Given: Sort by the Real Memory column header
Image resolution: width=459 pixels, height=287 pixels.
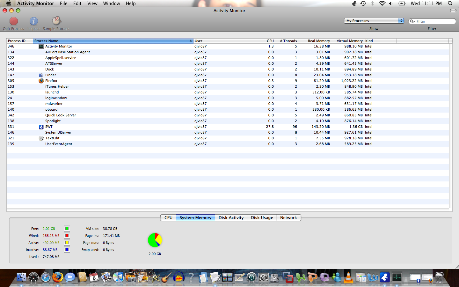Looking at the screenshot, I should [x=315, y=41].
